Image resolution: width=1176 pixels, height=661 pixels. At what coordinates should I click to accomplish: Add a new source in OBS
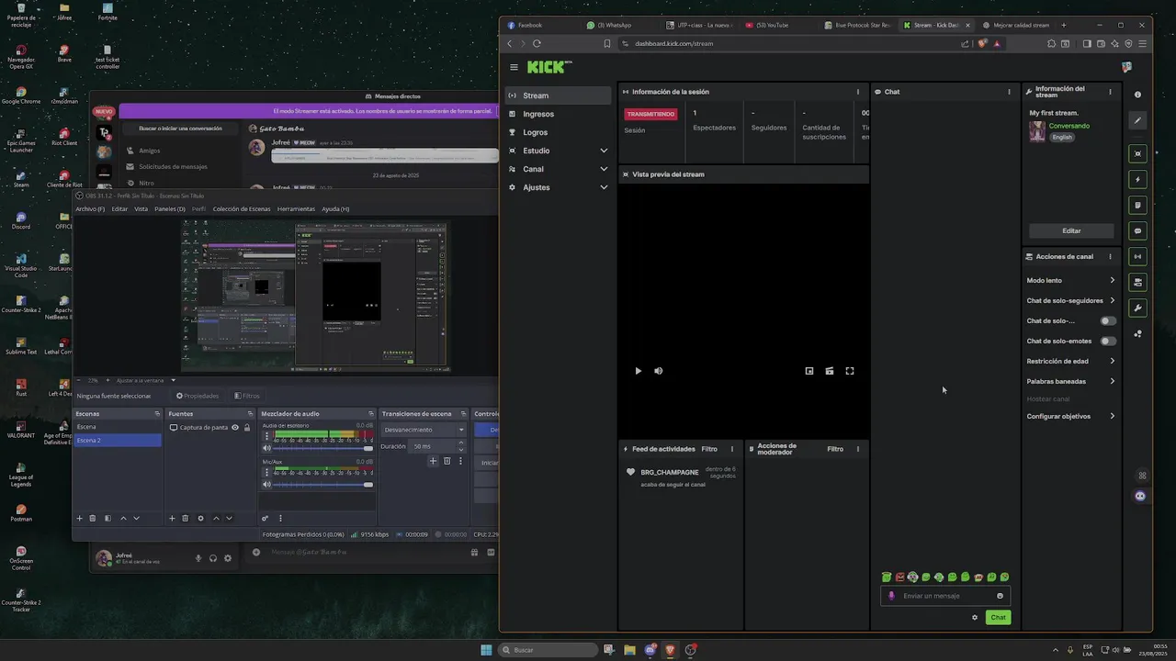pos(172,519)
